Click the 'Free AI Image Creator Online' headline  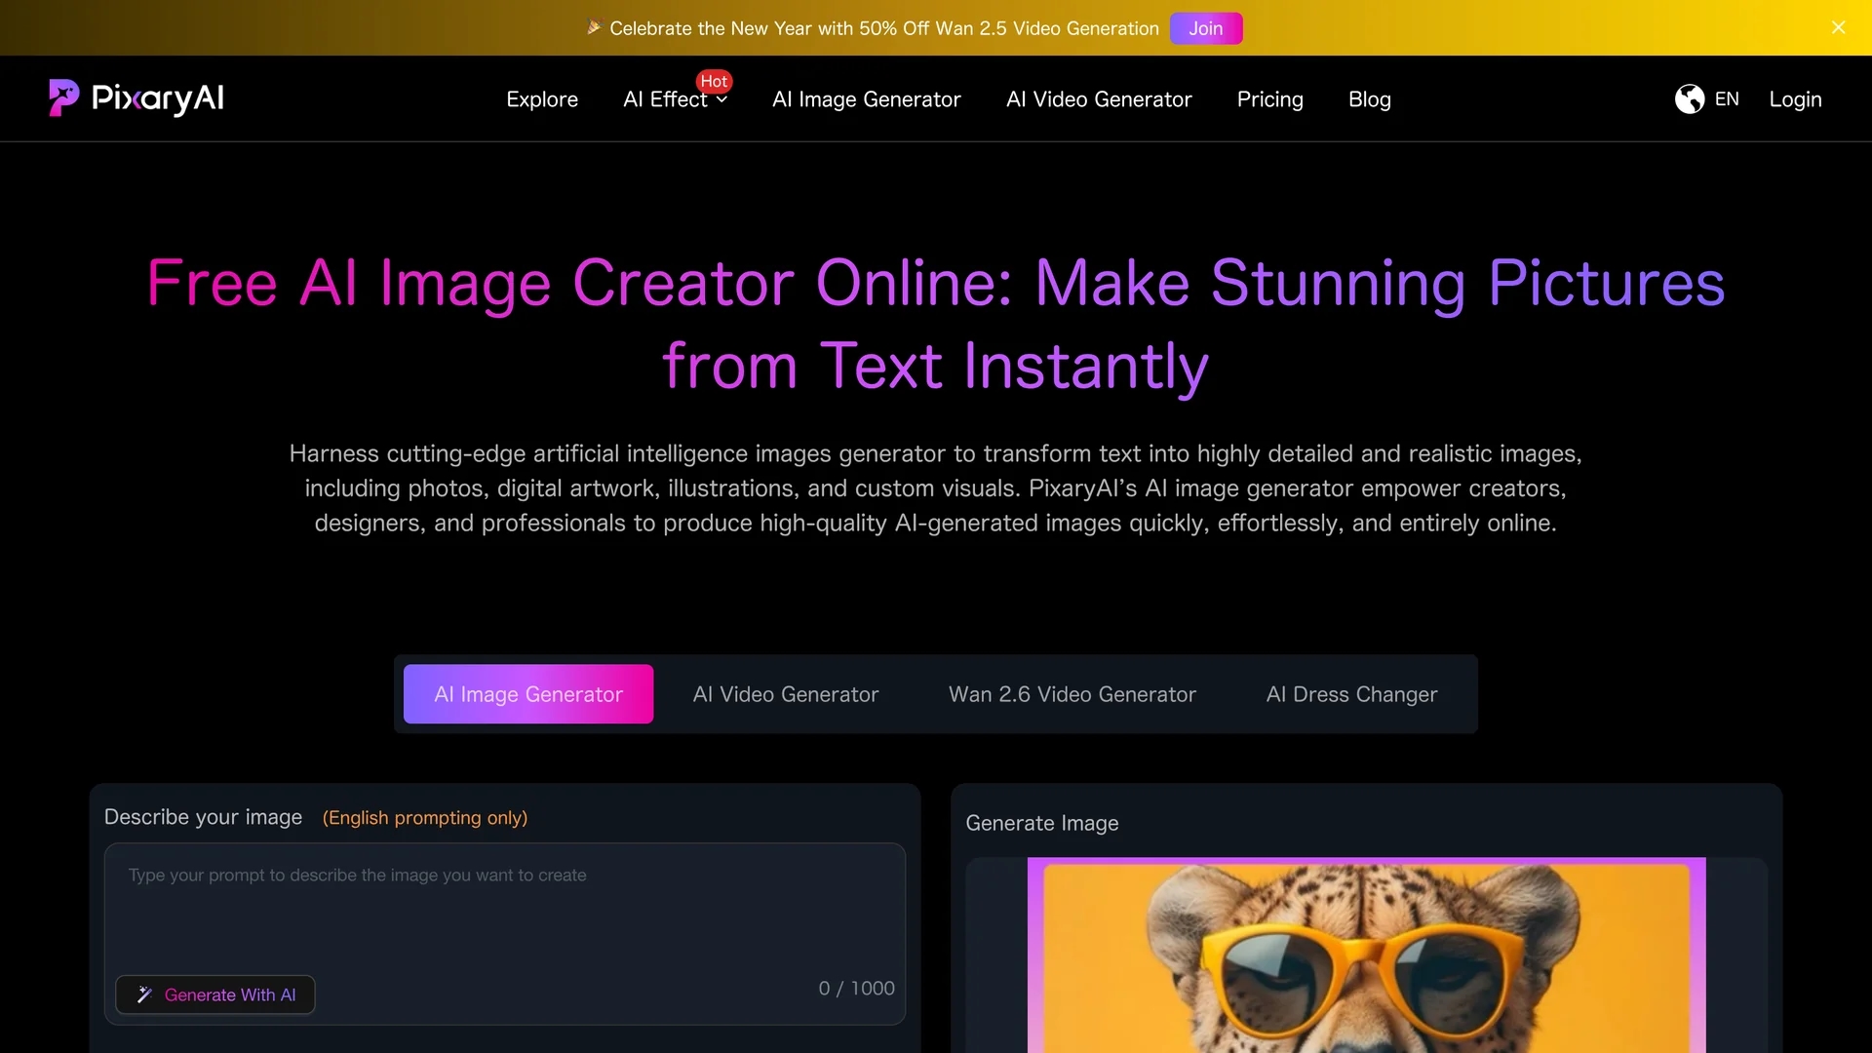(x=936, y=324)
